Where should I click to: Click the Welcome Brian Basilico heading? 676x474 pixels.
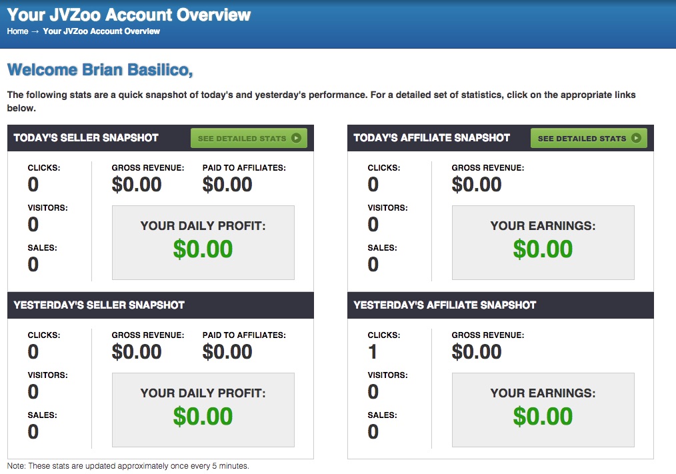pyautogui.click(x=100, y=70)
